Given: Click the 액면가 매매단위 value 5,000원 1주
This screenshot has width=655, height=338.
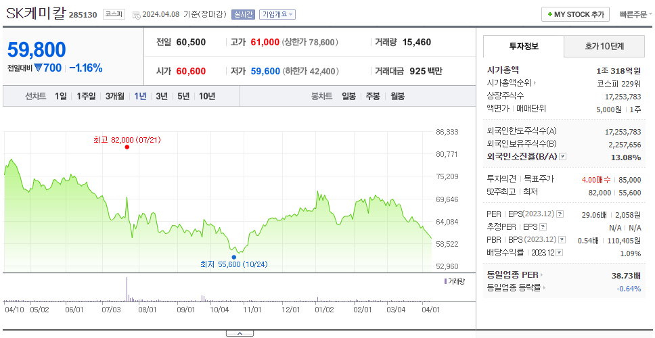Looking at the screenshot, I should [x=618, y=110].
